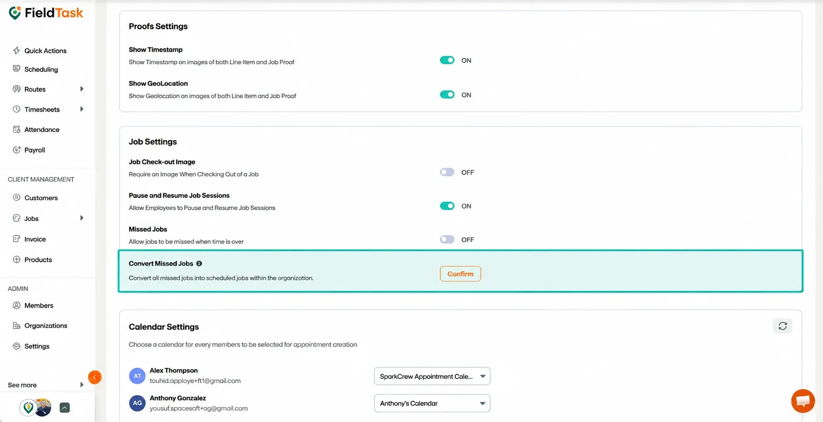The height and width of the screenshot is (422, 823).
Task: Click the Quick Actions lightning icon
Action: point(16,51)
